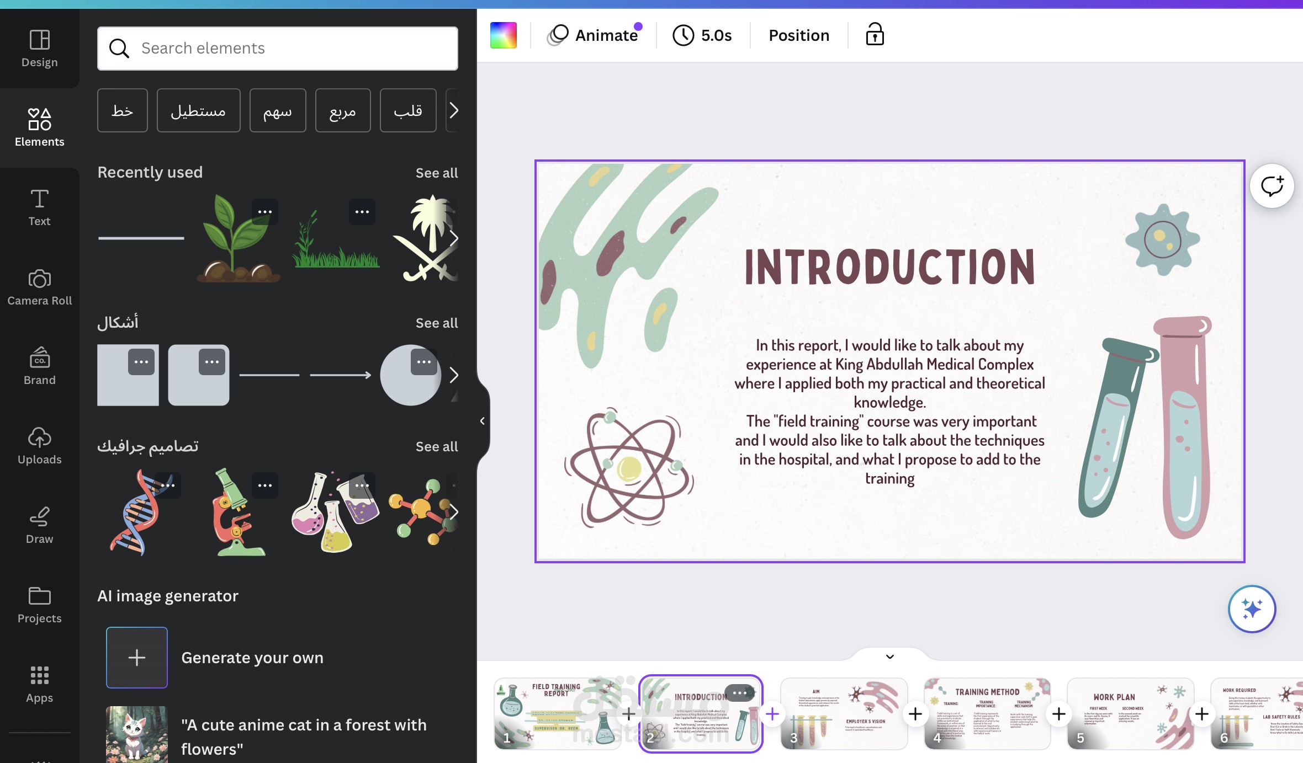Viewport: 1303px width, 763px height.
Task: Select the قلب suggestion chip
Action: [x=408, y=110]
